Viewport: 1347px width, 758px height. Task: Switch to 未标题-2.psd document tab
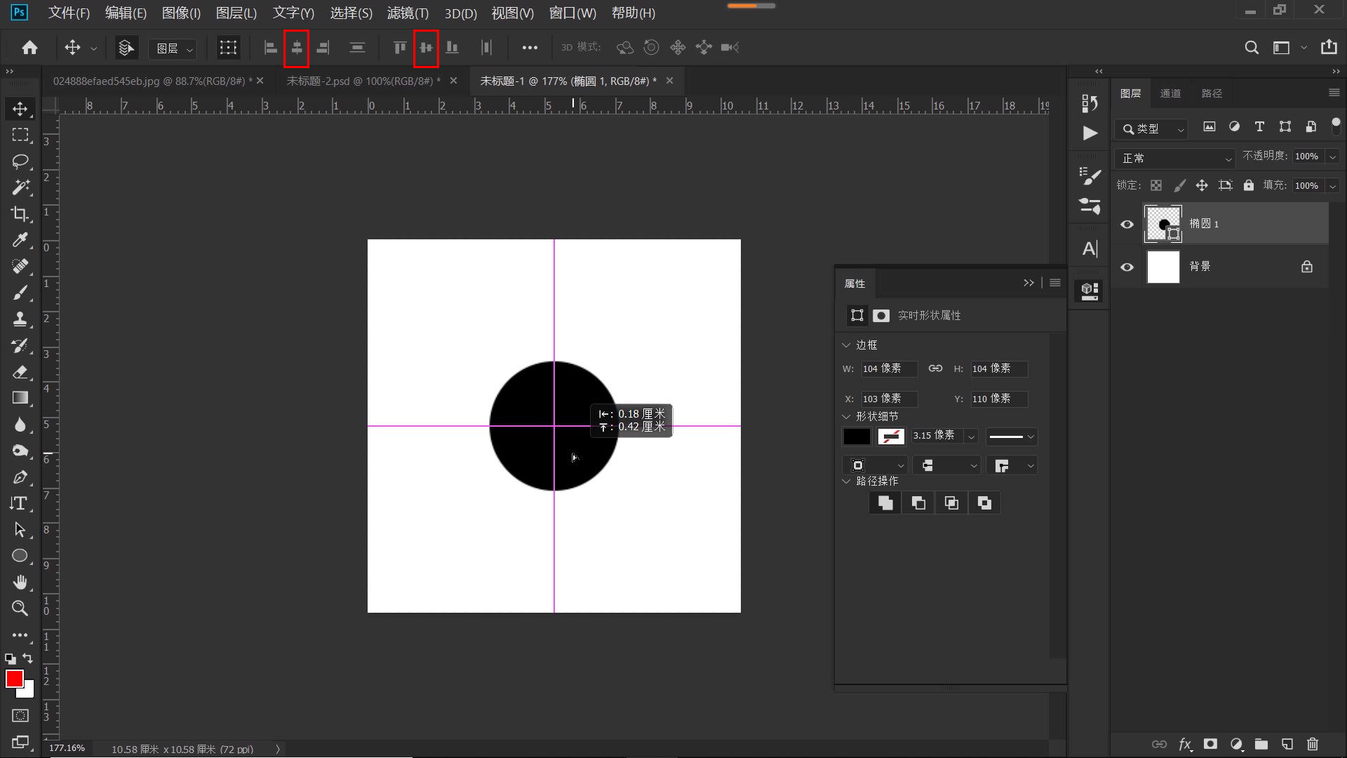click(x=363, y=81)
